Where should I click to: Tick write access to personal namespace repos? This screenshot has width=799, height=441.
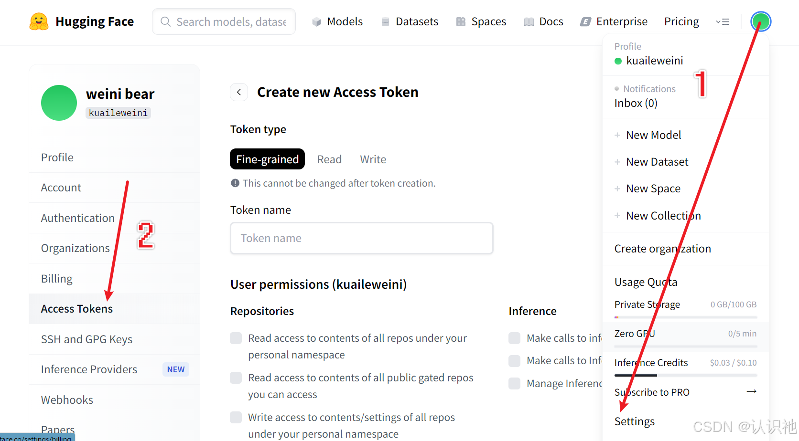[236, 418]
